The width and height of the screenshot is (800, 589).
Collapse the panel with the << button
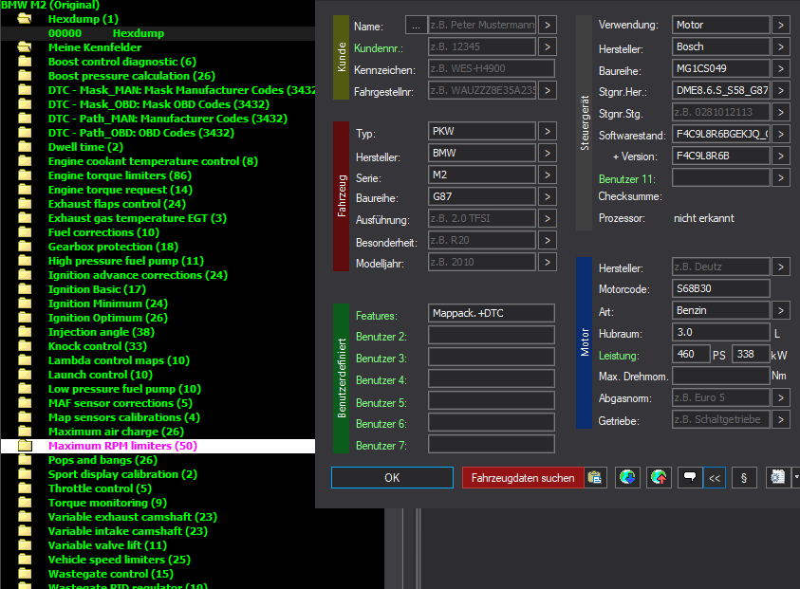point(715,478)
